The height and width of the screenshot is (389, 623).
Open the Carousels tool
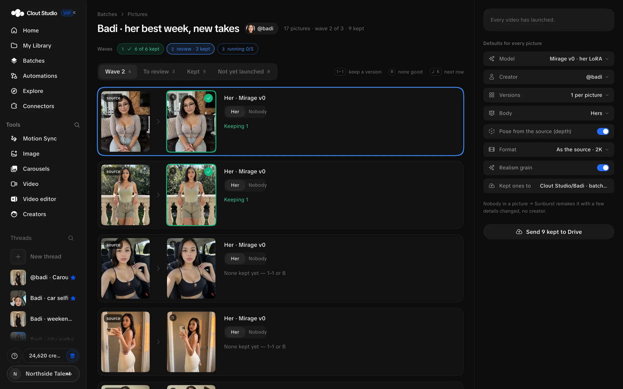[x=43, y=169]
